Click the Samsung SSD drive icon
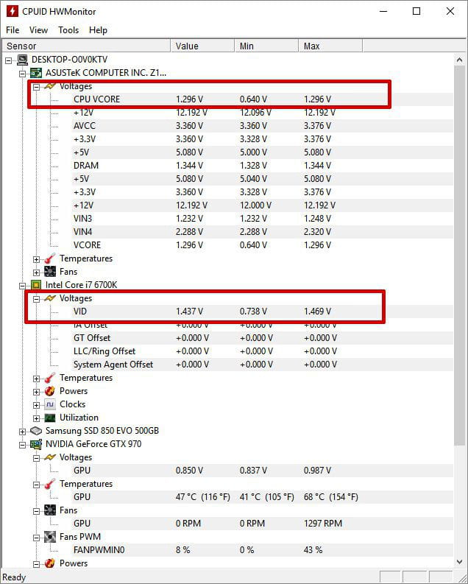The width and height of the screenshot is (468, 584). [x=36, y=431]
